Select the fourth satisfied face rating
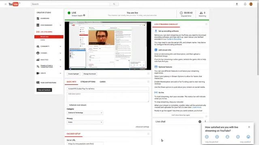Screen dimensions: 259x145 238,137
